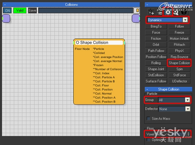Screen dimensions: 195x145
Task: Click the *Particle port on node
Action: point(98,49)
